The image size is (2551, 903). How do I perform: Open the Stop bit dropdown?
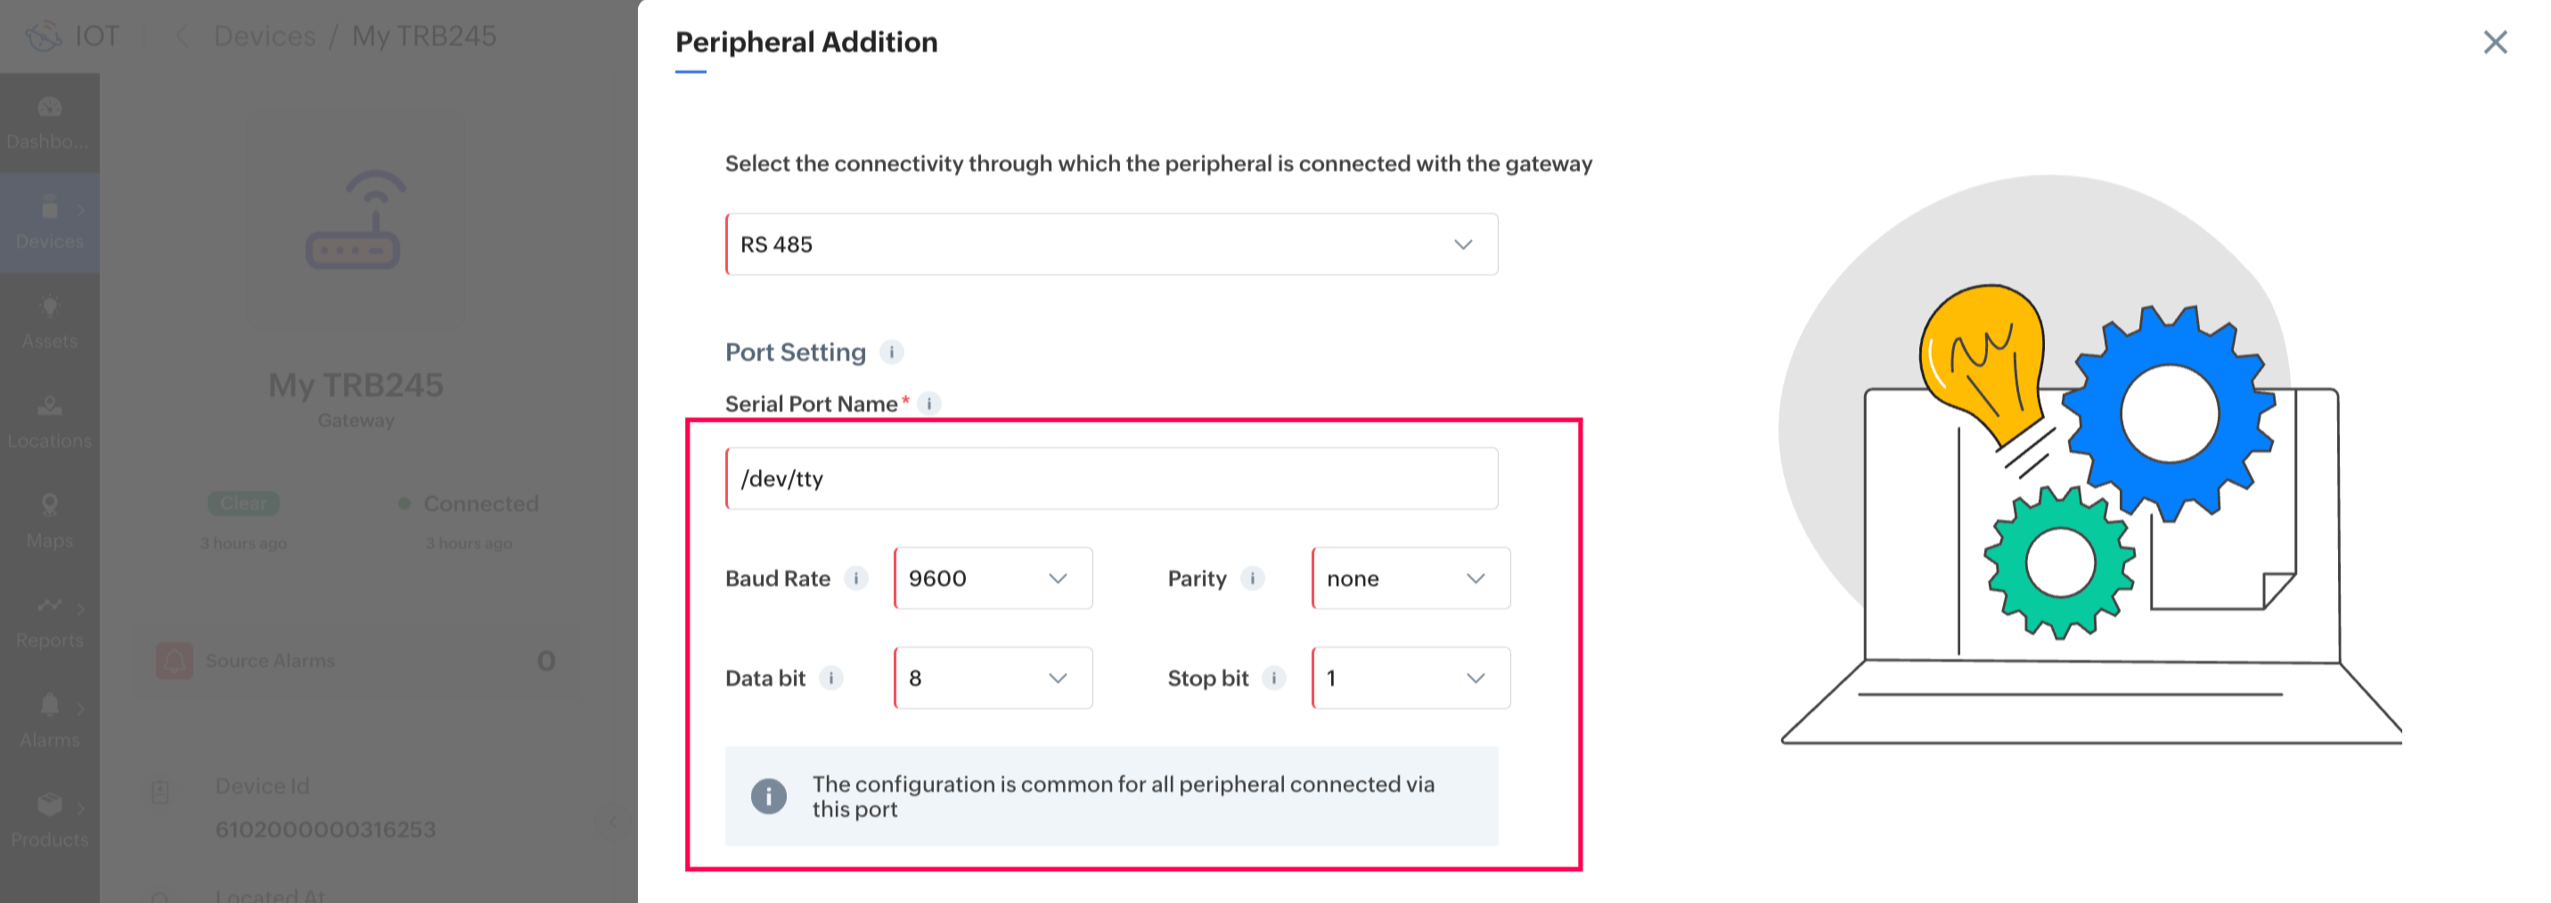coord(1410,679)
